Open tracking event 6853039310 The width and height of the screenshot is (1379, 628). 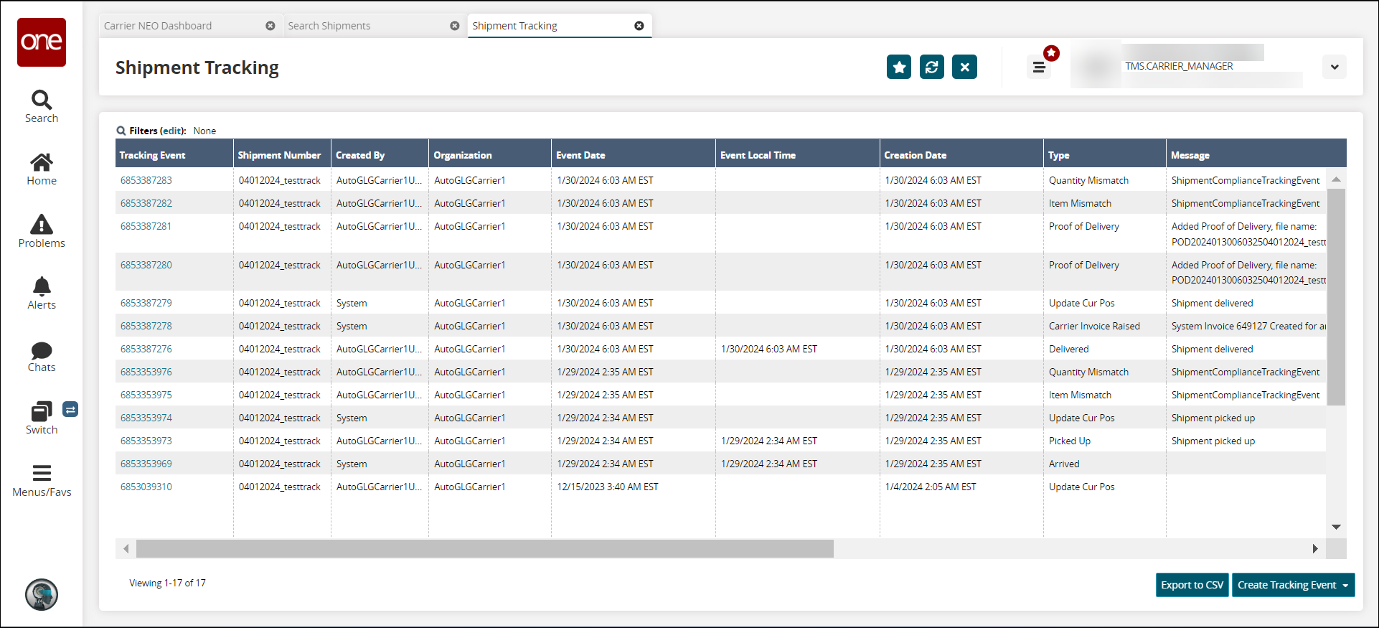146,487
